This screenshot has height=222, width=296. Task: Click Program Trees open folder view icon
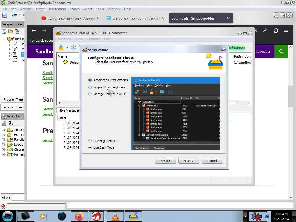[11, 31]
